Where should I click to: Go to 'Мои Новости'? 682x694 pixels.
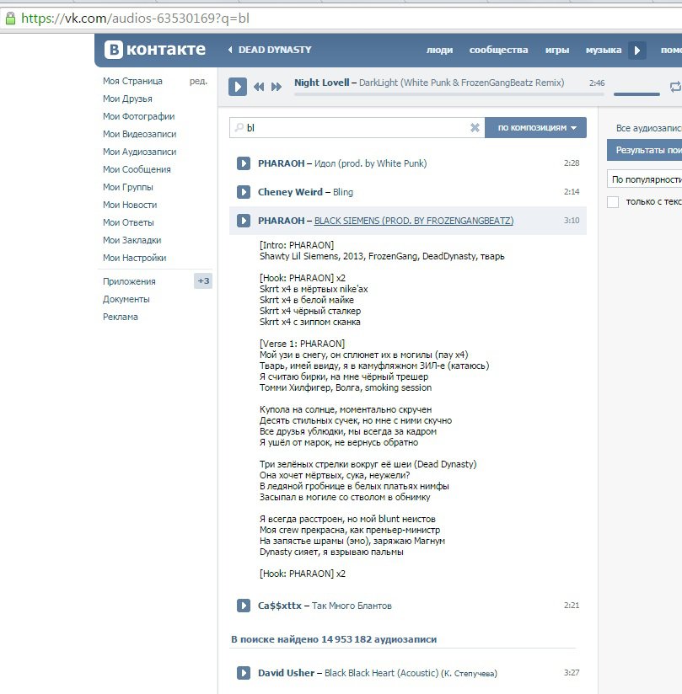pos(130,205)
